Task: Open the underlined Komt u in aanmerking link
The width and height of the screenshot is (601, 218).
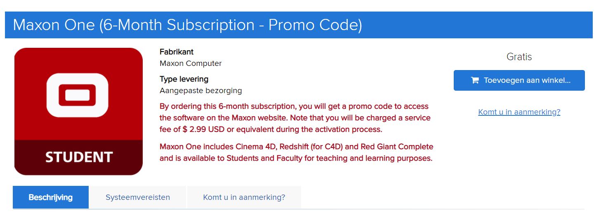Action: pyautogui.click(x=519, y=112)
